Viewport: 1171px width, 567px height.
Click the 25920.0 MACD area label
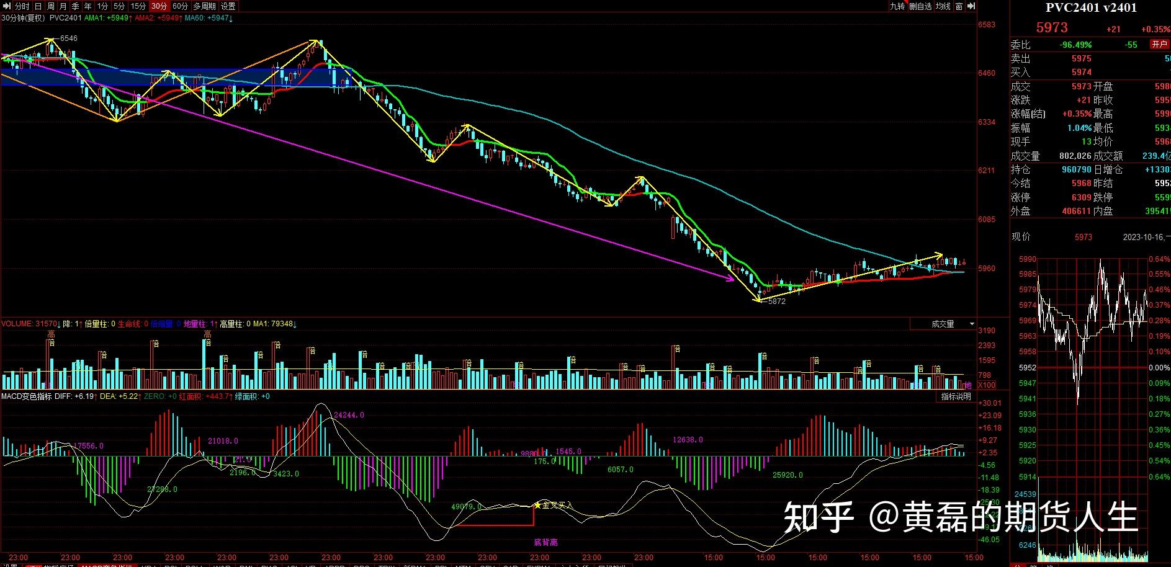pos(787,475)
